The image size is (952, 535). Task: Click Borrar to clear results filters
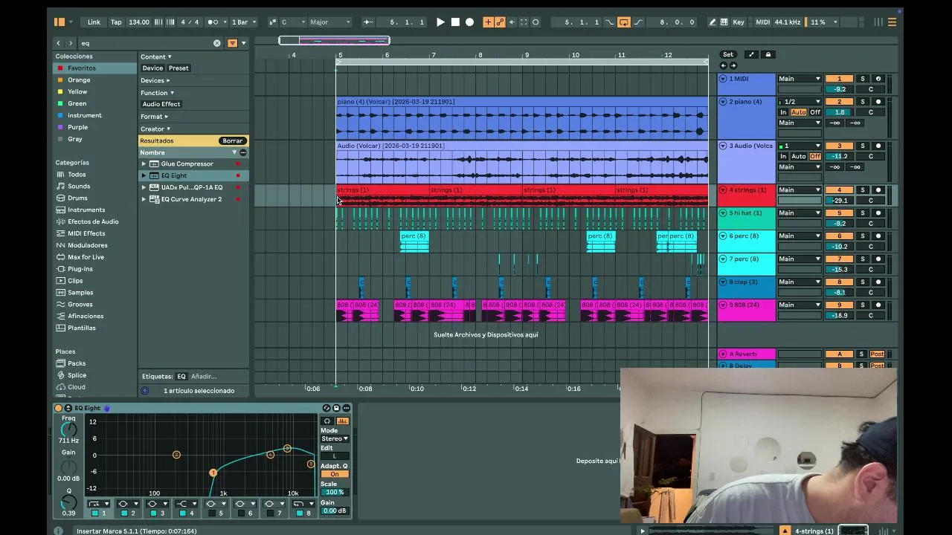(x=232, y=140)
